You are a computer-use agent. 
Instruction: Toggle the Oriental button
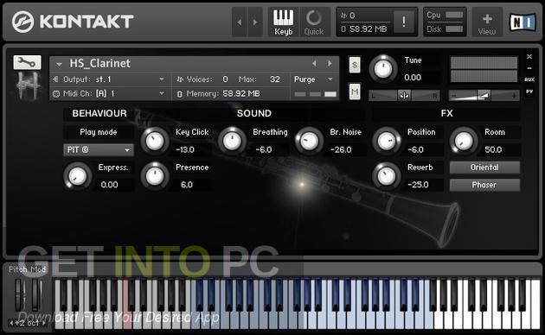[484, 167]
